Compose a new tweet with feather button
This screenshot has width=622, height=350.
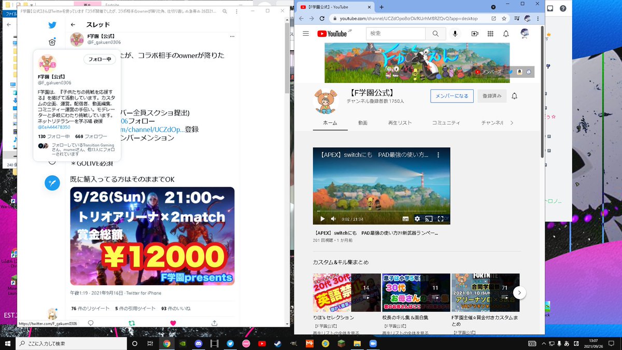(52, 183)
